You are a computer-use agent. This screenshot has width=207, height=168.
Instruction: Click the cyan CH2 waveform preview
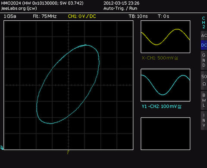tap(166, 85)
